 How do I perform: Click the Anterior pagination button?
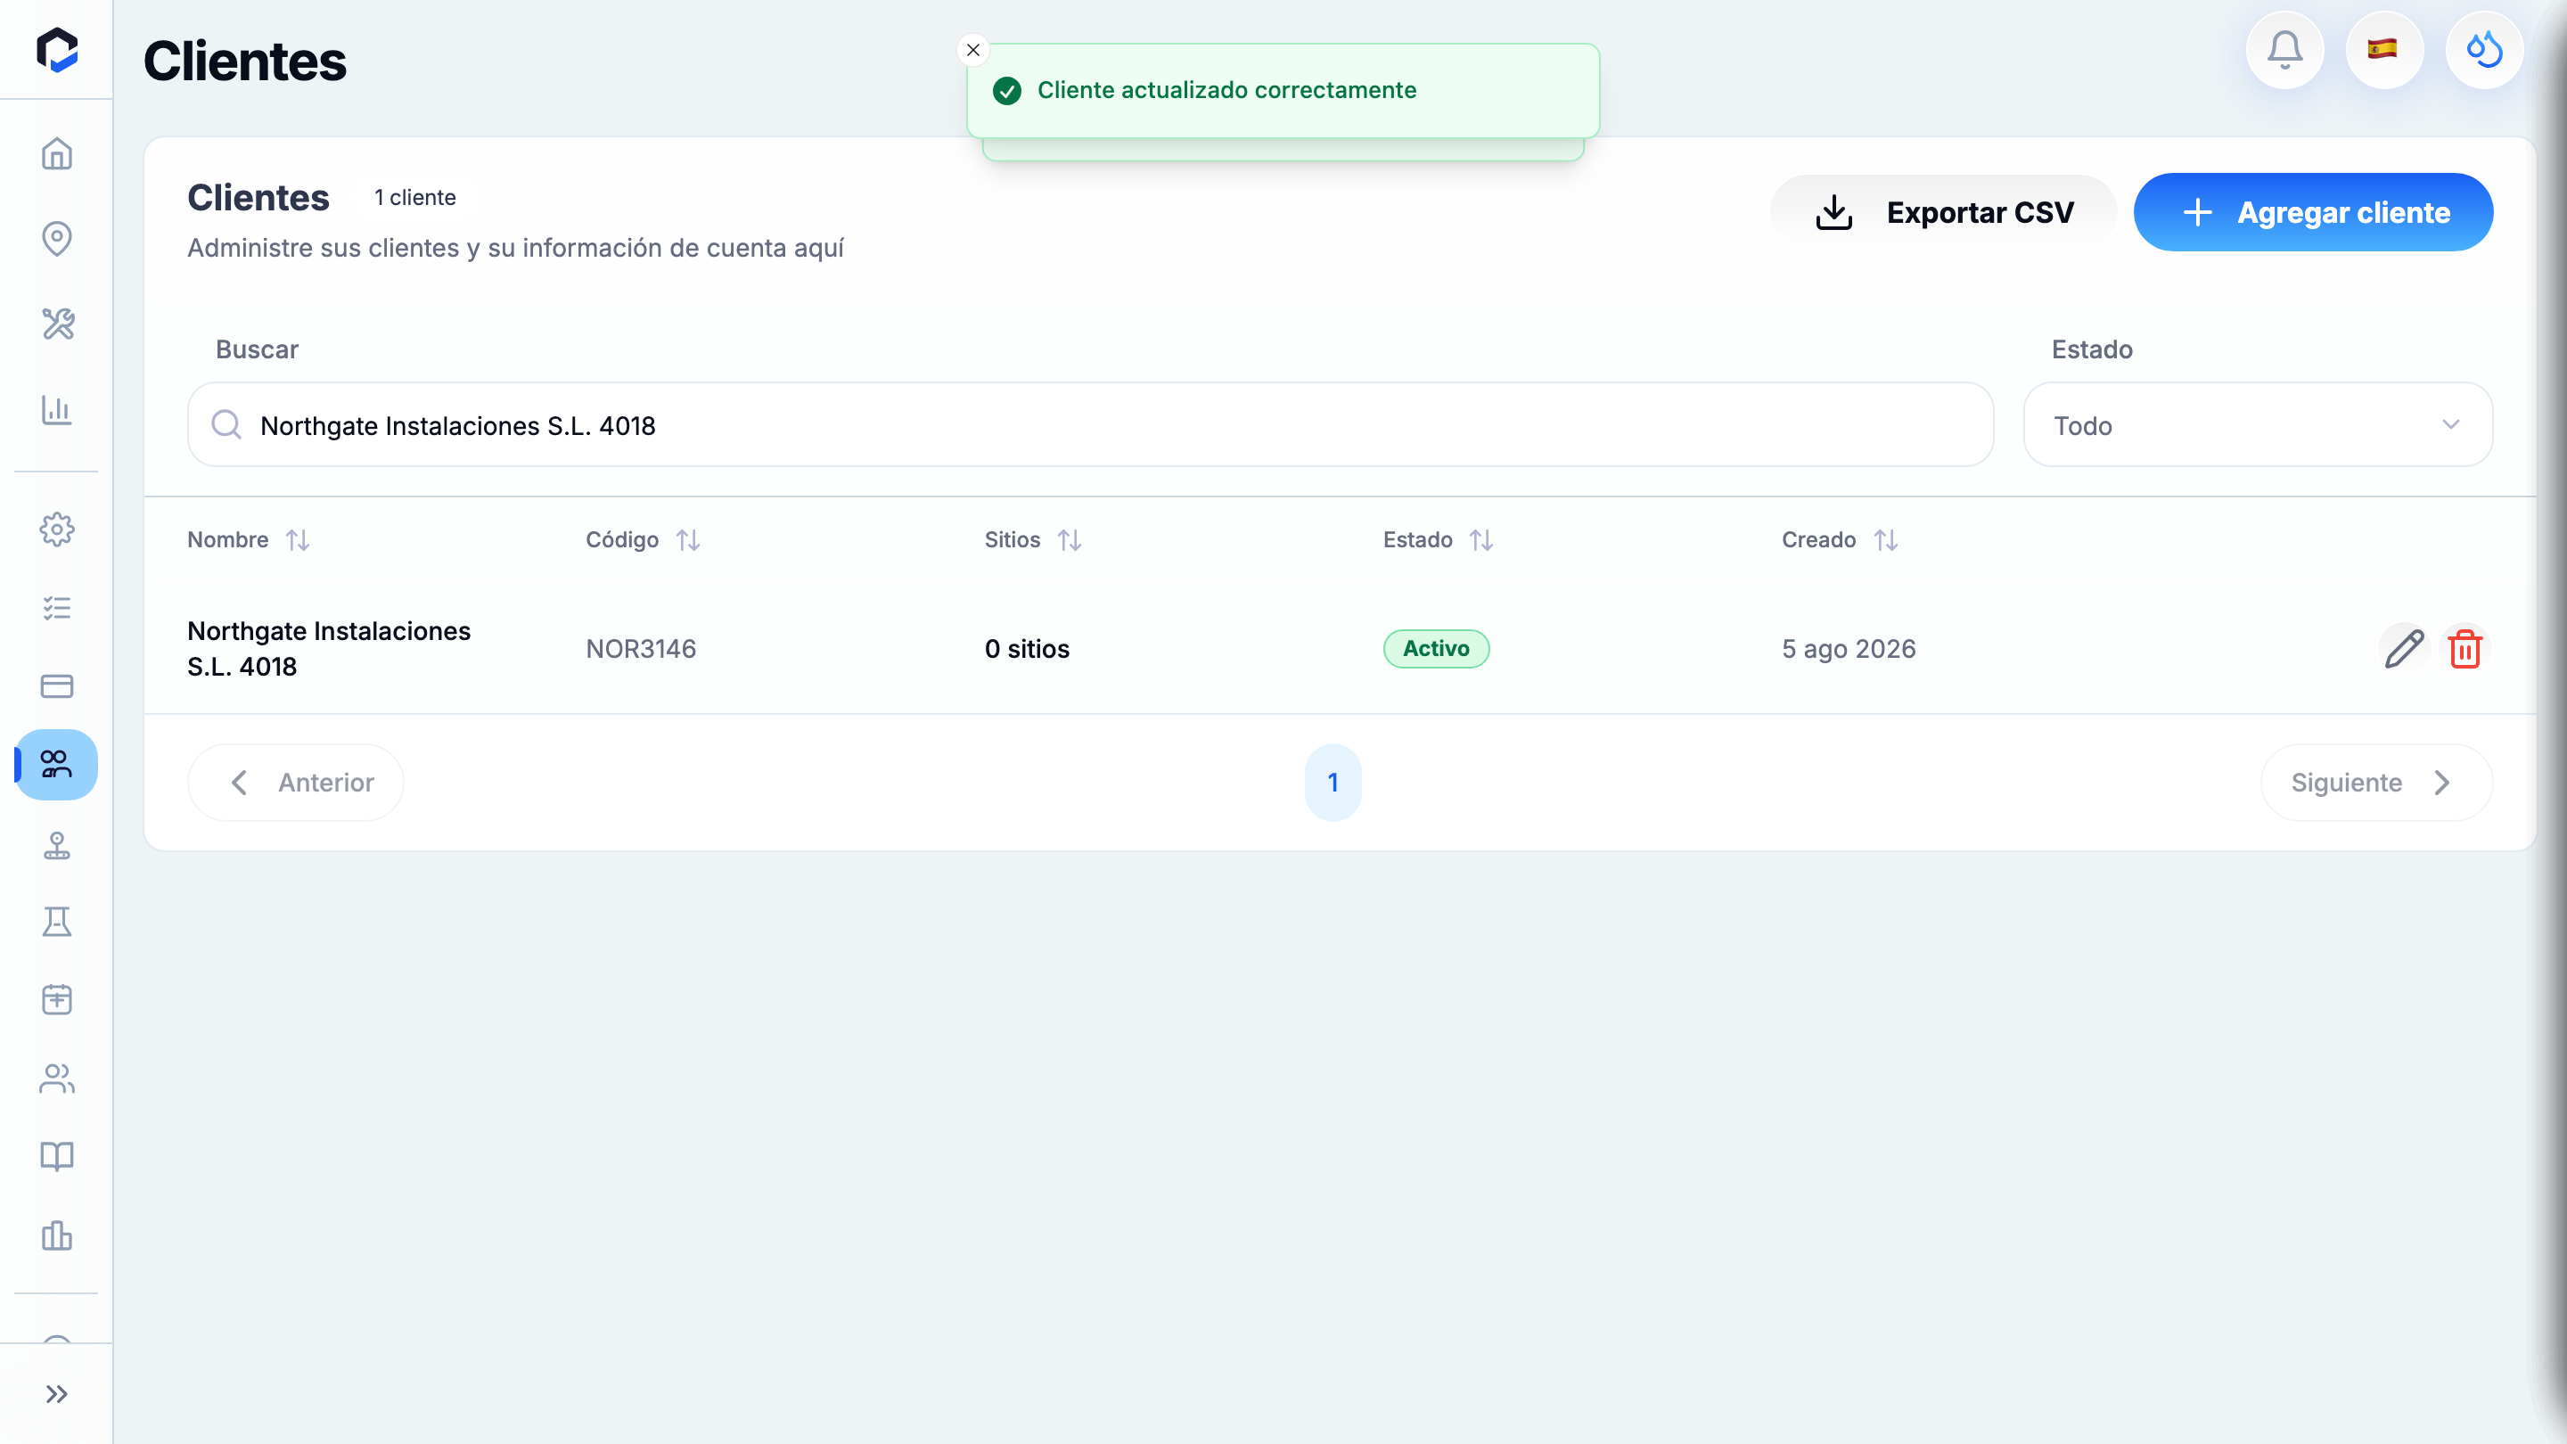(296, 784)
